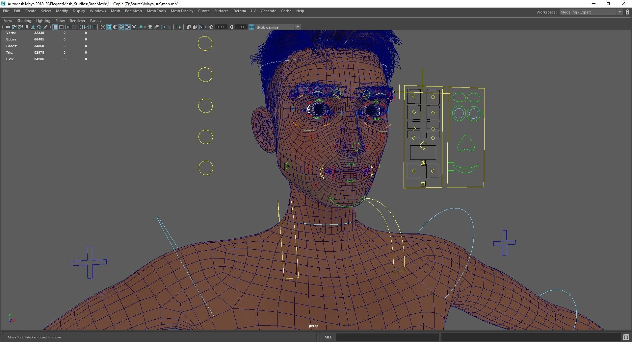Select the green smile mouth face control
This screenshot has width=632, height=342.
pyautogui.click(x=465, y=169)
